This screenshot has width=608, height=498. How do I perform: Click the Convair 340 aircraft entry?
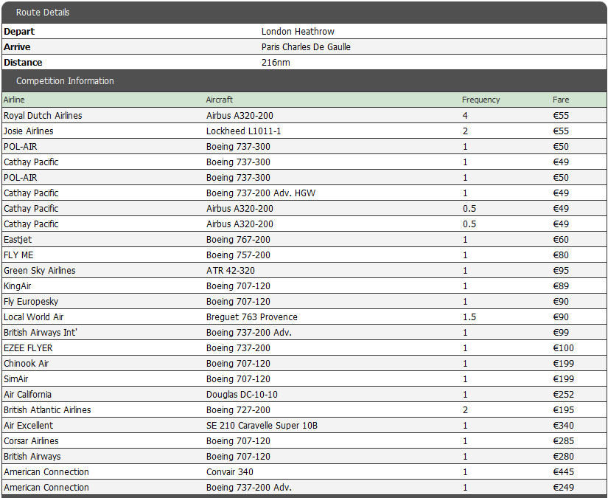pyautogui.click(x=229, y=472)
